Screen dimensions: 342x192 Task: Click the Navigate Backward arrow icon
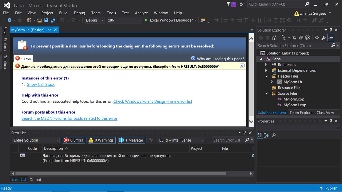click(9, 20)
